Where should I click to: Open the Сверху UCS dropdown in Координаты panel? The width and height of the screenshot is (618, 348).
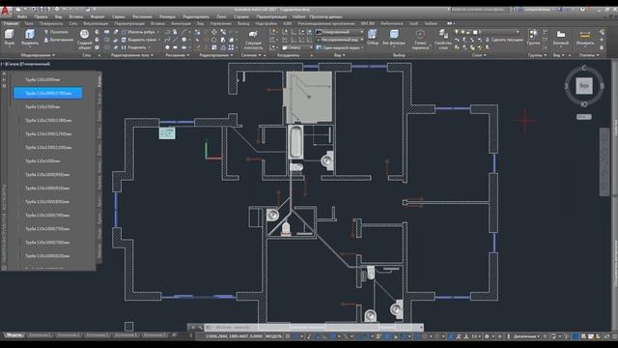click(x=297, y=47)
